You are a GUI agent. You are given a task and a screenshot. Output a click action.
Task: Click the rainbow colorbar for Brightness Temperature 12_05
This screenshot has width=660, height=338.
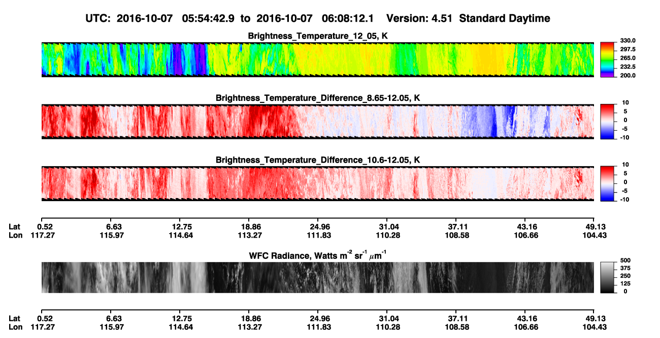pos(607,59)
